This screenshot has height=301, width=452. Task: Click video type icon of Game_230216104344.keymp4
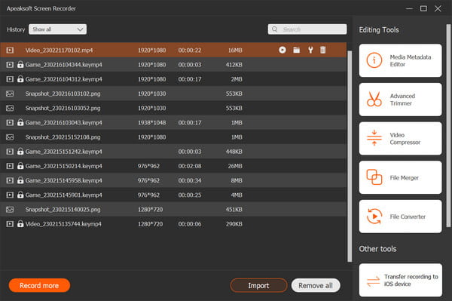click(10, 65)
